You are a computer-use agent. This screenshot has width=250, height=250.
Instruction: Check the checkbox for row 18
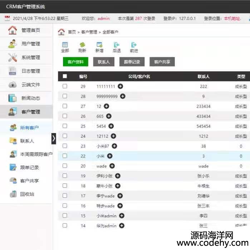tap(65, 186)
